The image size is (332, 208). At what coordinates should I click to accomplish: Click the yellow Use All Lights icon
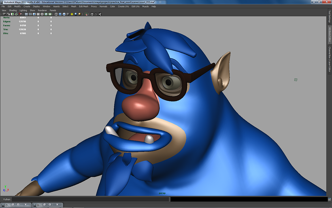tap(72, 14)
